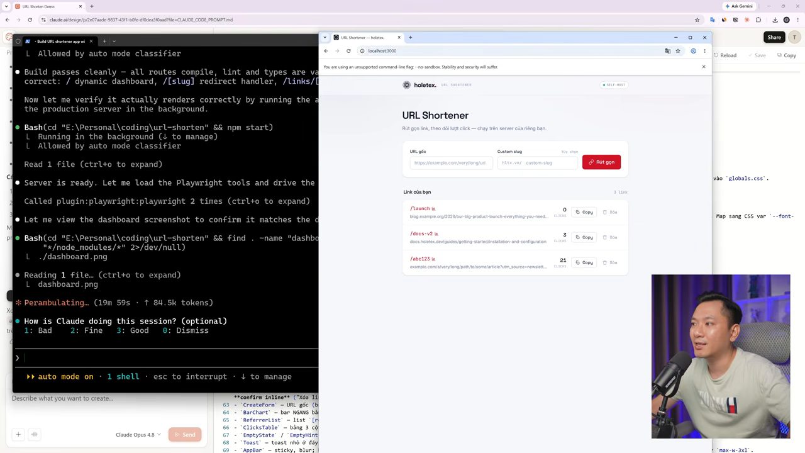Go back in the localhost browser window
805x453 pixels.
click(x=326, y=51)
